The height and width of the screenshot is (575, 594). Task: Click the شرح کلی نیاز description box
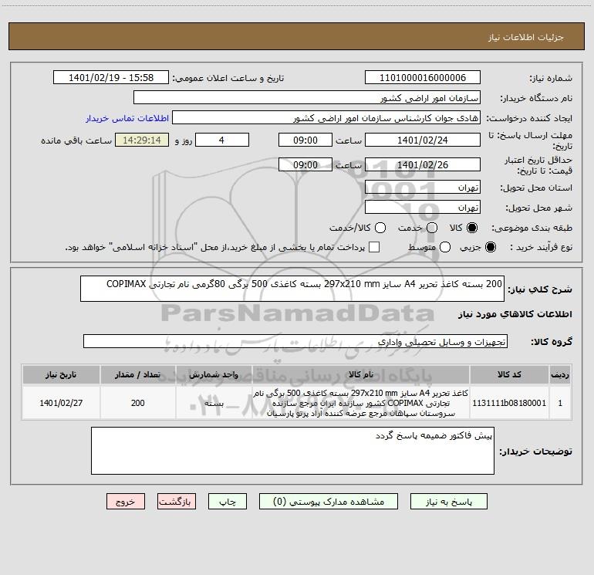click(x=292, y=289)
